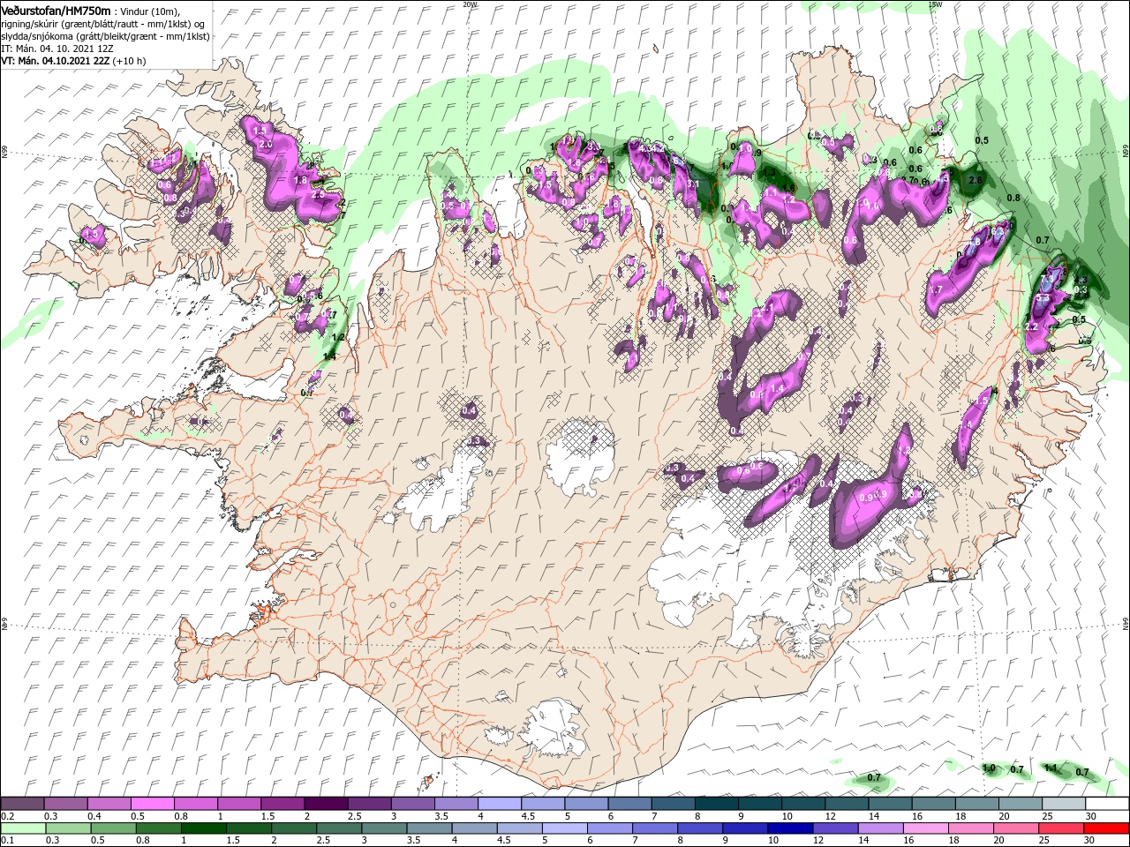This screenshot has height=847, width=1130.
Task: Pick the pale green rain swatch between 0.1 and 0.3
Action: (22, 828)
